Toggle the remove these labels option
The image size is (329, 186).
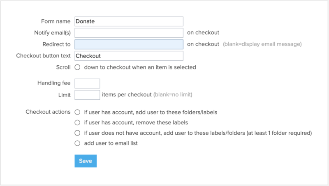tap(77, 122)
